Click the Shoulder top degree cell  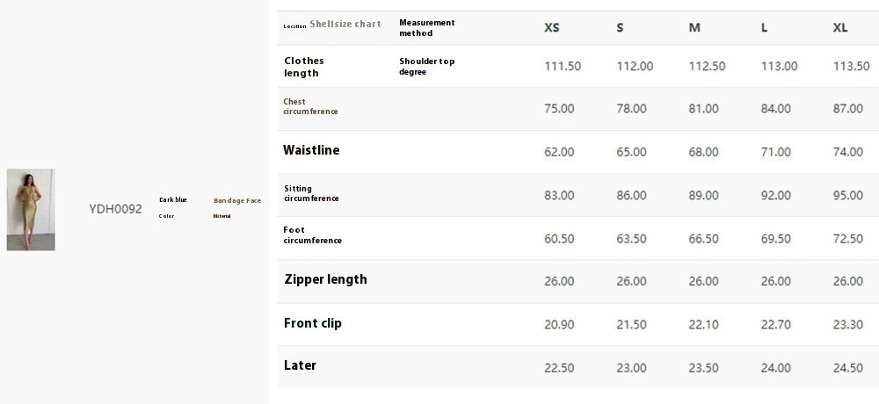[x=427, y=67]
